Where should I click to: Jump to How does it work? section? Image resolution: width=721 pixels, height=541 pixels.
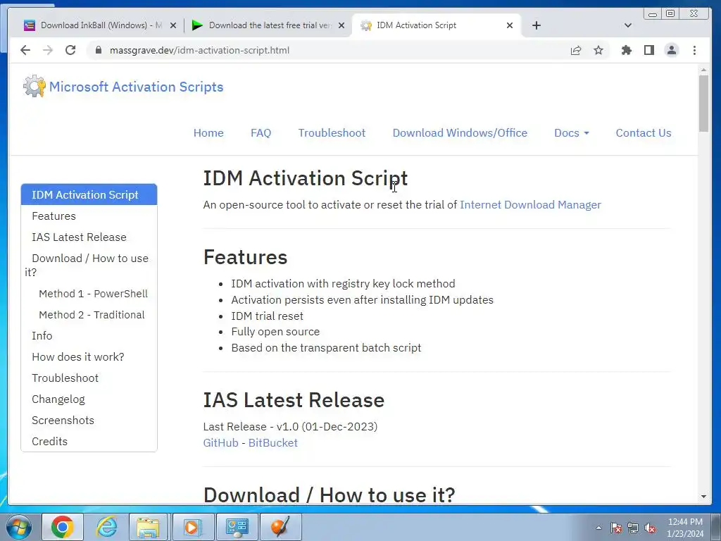[77, 357]
